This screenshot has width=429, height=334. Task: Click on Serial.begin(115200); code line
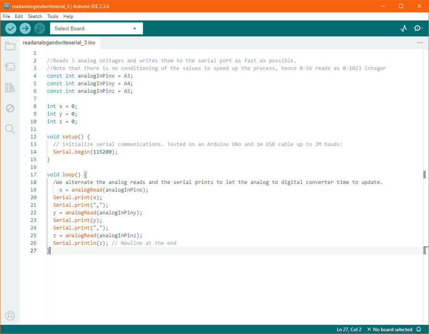[85, 152]
